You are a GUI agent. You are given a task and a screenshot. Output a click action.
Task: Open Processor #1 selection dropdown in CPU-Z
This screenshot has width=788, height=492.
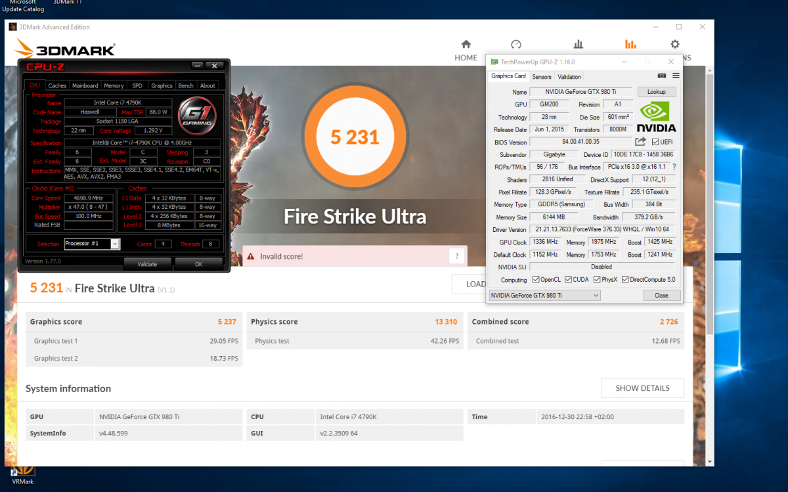(x=92, y=244)
